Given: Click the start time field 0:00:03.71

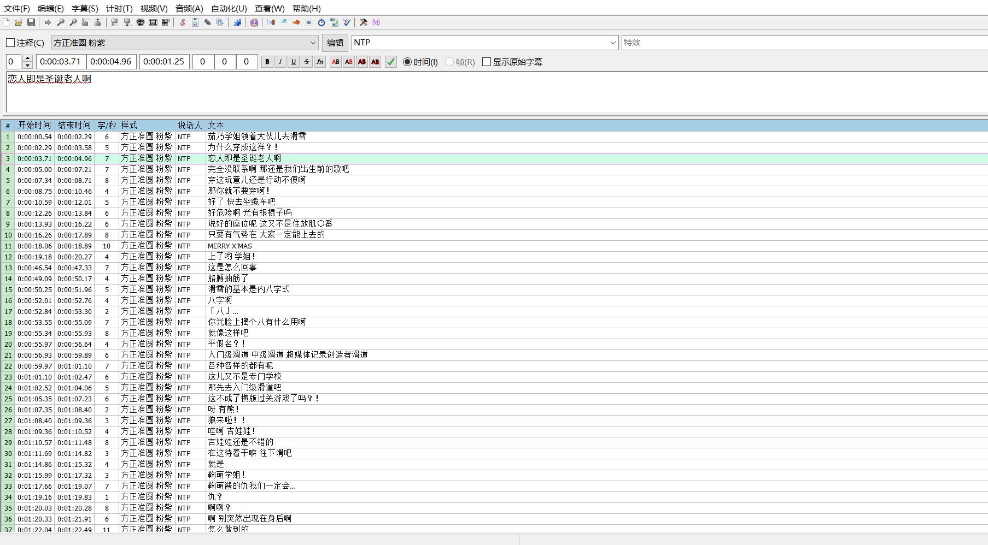Looking at the screenshot, I should pos(61,62).
